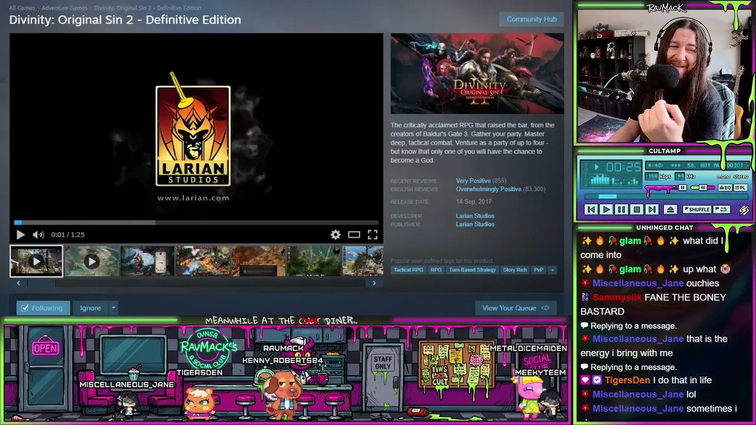756x425 pixels.
Task: Click the eject button in Cultamp
Action: tap(670, 210)
